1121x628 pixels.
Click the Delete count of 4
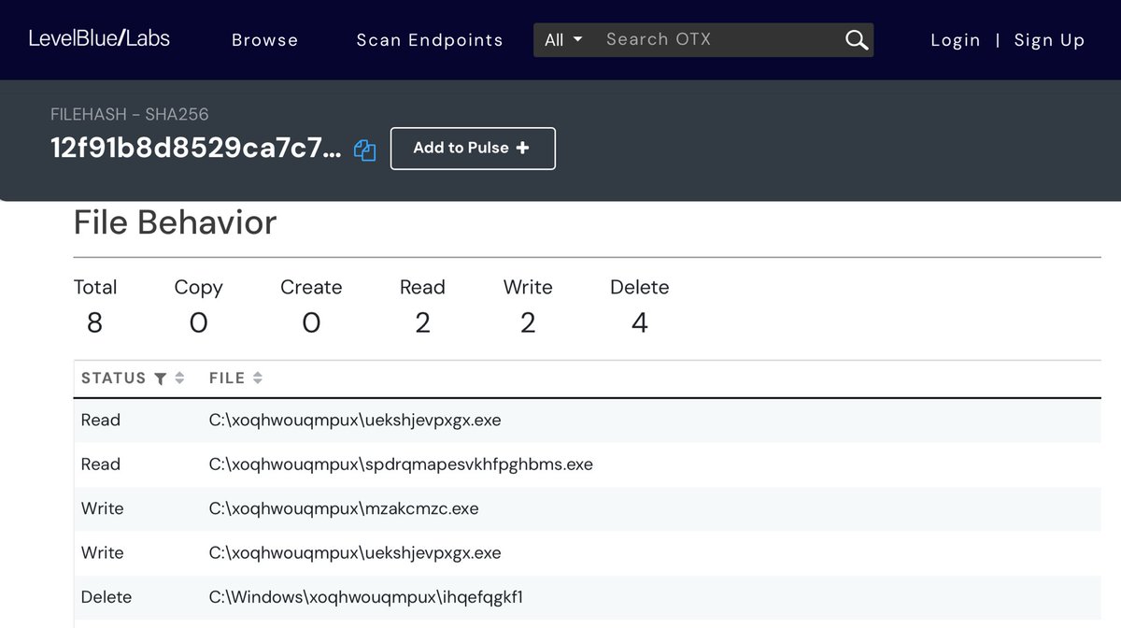(x=639, y=322)
